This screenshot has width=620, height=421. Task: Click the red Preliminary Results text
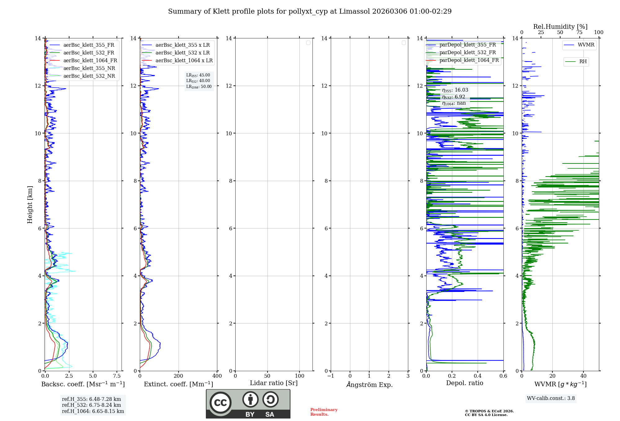coord(324,412)
